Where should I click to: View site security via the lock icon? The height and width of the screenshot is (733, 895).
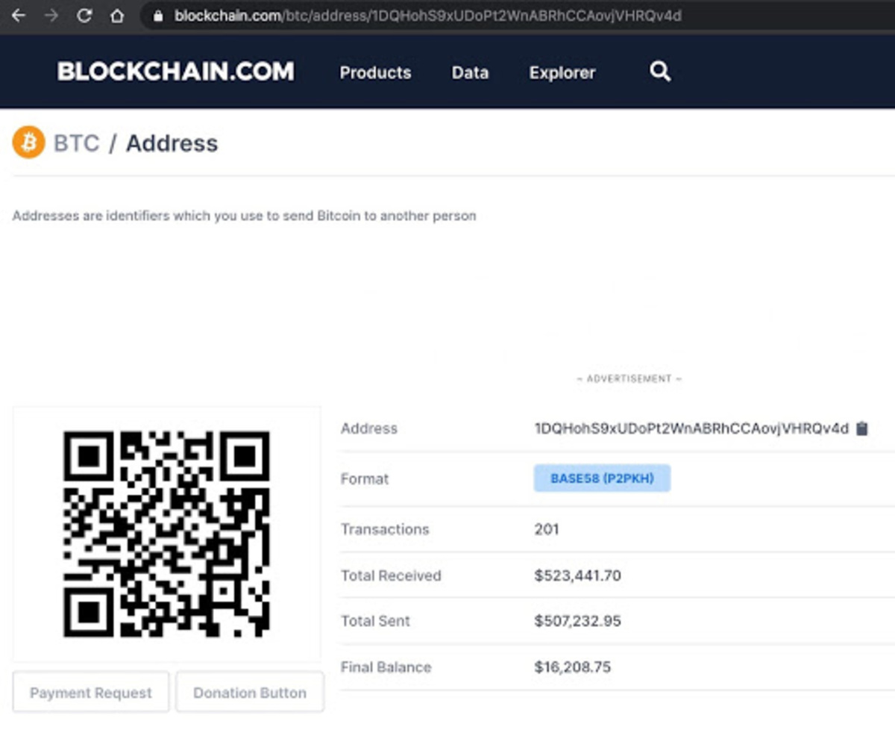[x=157, y=16]
